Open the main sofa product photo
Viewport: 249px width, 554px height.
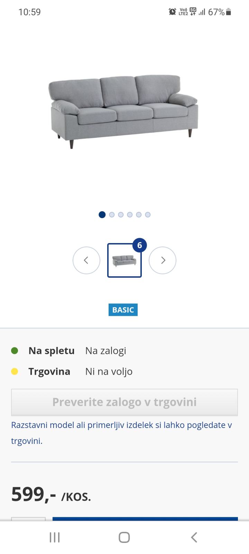click(123, 111)
